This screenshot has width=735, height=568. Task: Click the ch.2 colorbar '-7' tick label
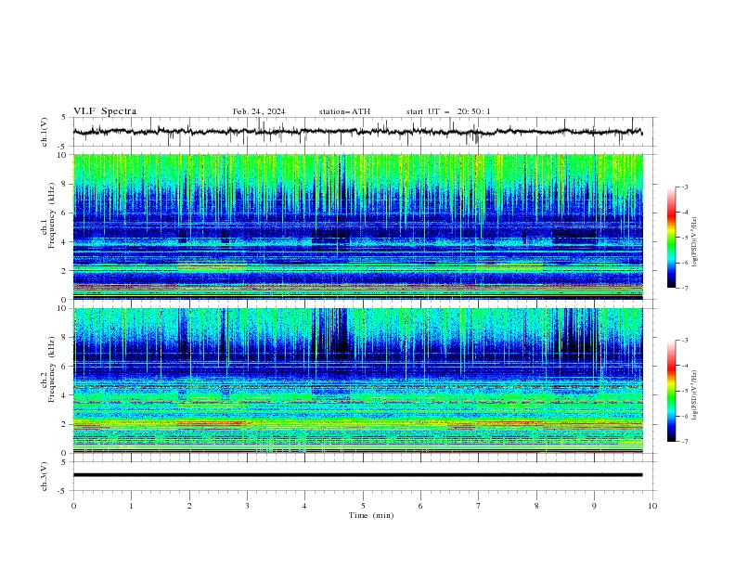point(684,441)
